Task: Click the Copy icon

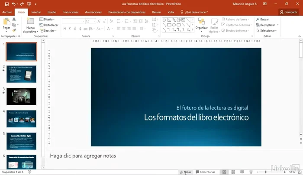Action: coord(14,25)
